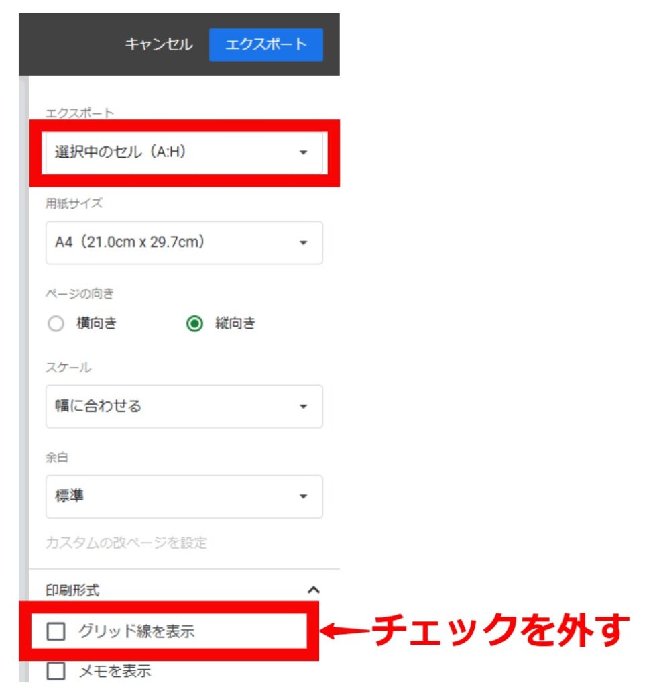Click the arrow icon beside A4 (21.0cm x 29.7cm)
The width and height of the screenshot is (649, 687).
303,242
